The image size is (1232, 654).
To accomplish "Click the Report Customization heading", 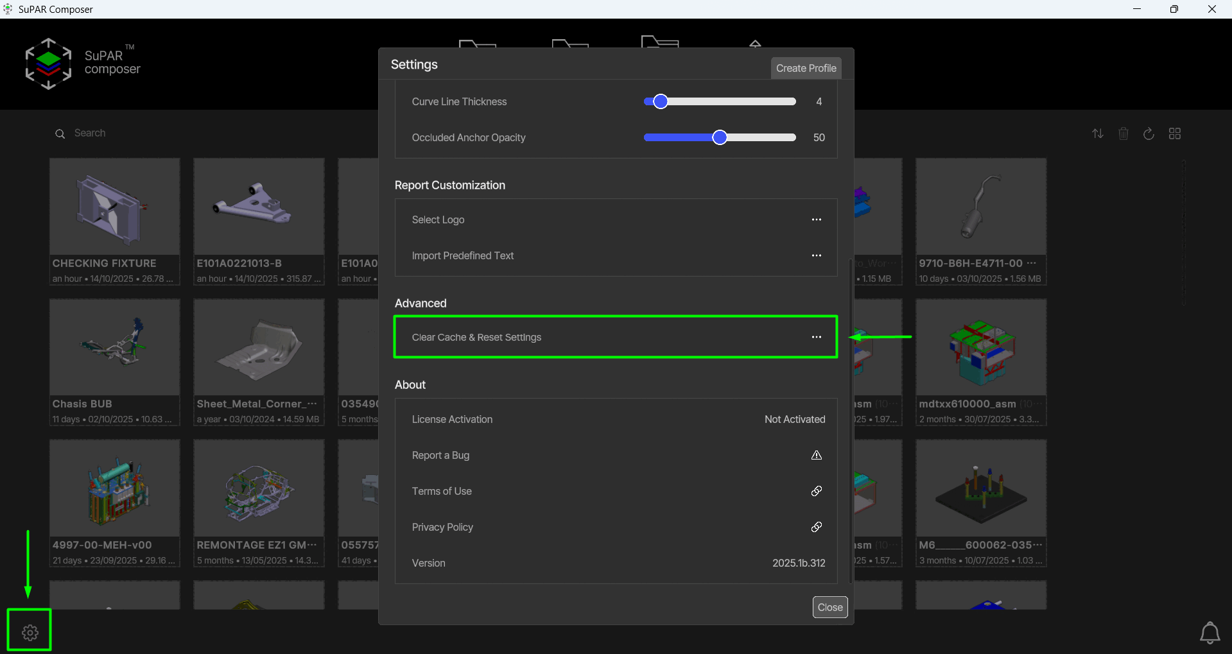I will coord(450,185).
